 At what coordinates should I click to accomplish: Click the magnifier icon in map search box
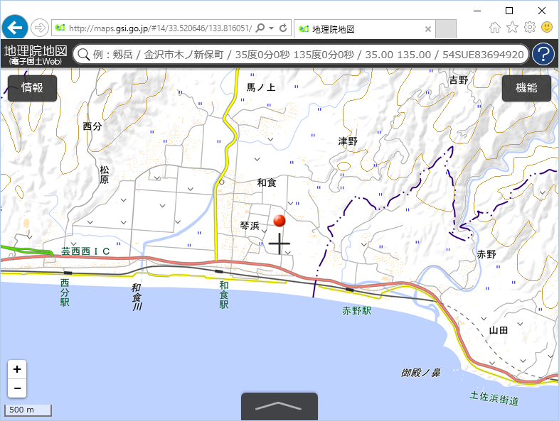[83, 55]
